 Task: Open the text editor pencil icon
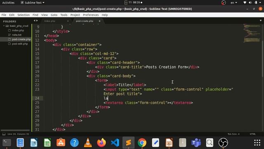pos(156,143)
